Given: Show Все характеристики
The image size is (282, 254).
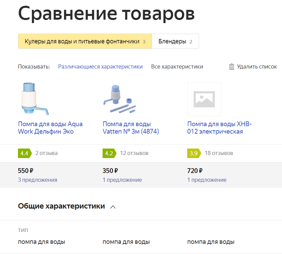Looking at the screenshot, I should click(x=177, y=67).
